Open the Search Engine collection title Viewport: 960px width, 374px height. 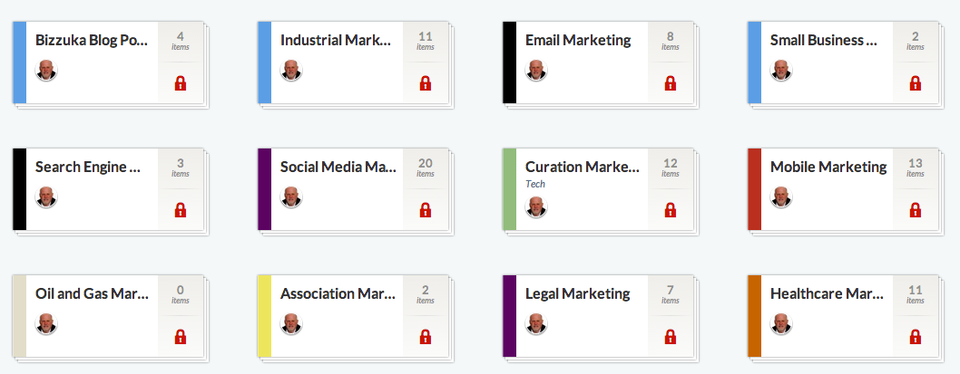[x=88, y=167]
